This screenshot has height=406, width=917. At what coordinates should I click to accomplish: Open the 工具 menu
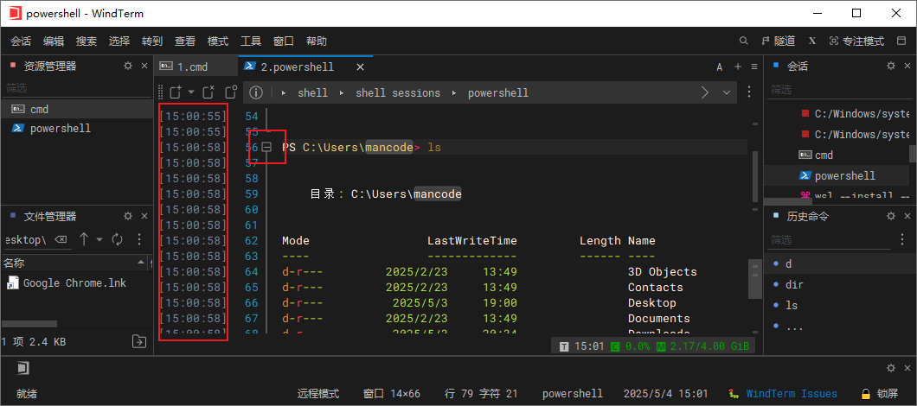(251, 41)
